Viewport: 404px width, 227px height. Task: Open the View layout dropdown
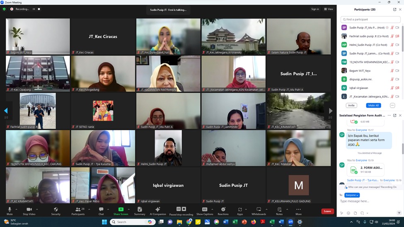pos(329,9)
